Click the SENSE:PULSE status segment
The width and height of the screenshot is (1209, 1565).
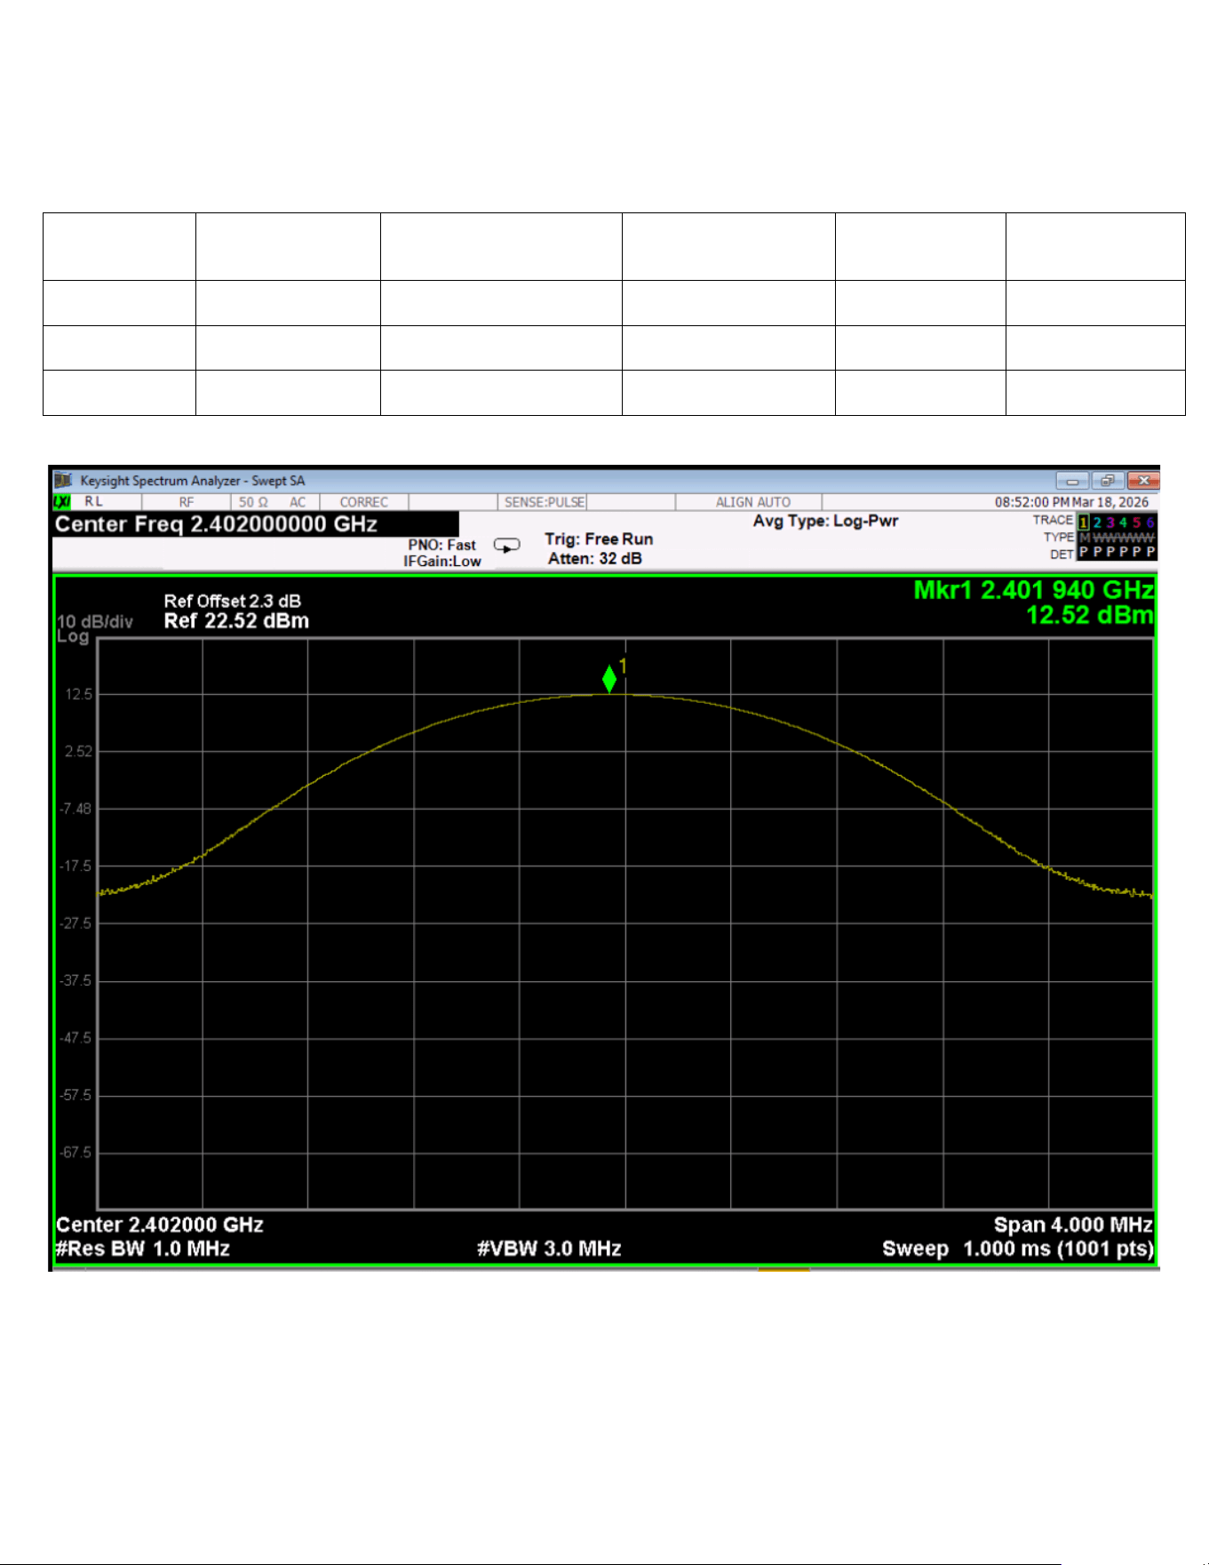(545, 502)
